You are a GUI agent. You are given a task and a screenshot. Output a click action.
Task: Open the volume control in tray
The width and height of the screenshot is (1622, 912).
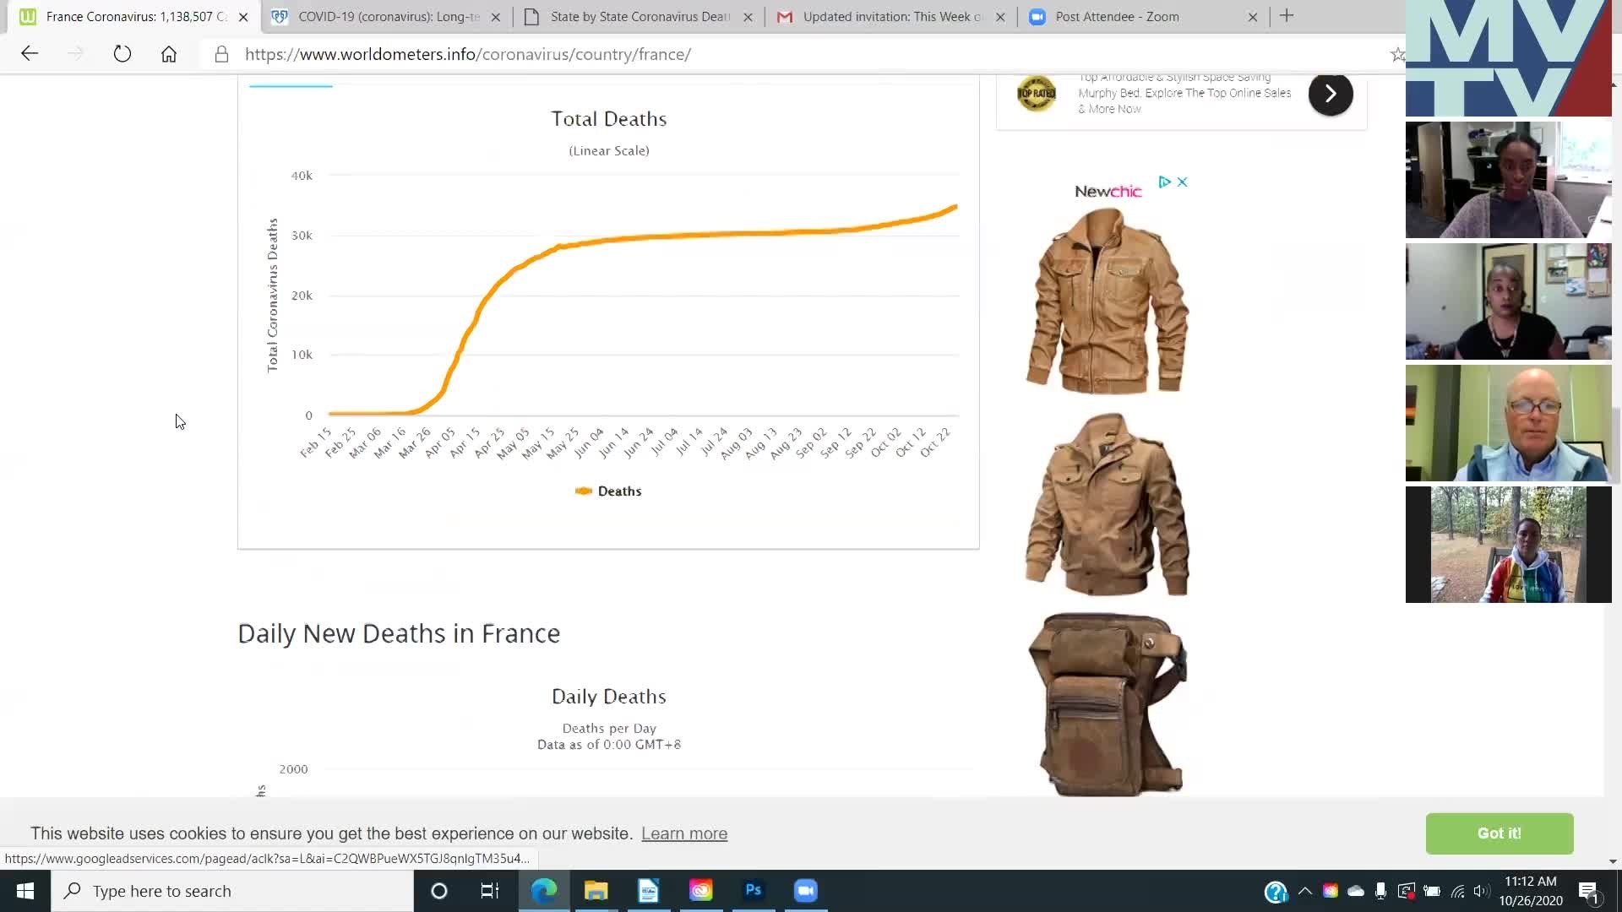[x=1481, y=891]
